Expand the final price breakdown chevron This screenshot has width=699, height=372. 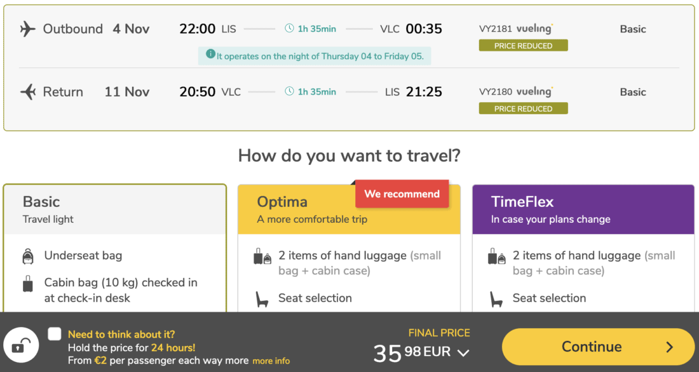tap(463, 353)
